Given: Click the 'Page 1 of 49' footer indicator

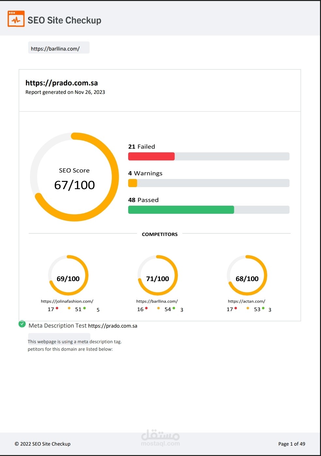Looking at the screenshot, I should (x=292, y=444).
